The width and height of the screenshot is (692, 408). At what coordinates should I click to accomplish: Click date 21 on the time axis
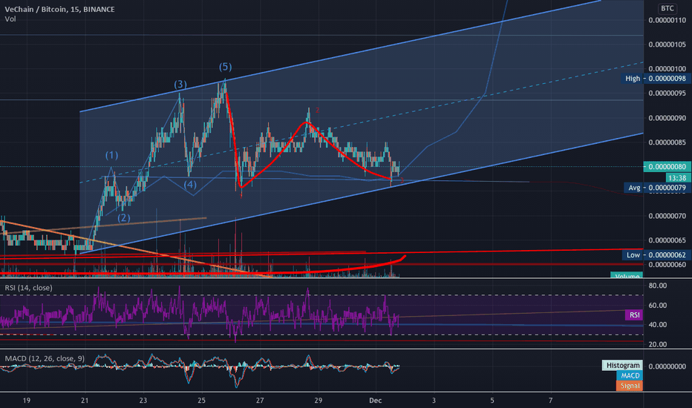point(85,401)
